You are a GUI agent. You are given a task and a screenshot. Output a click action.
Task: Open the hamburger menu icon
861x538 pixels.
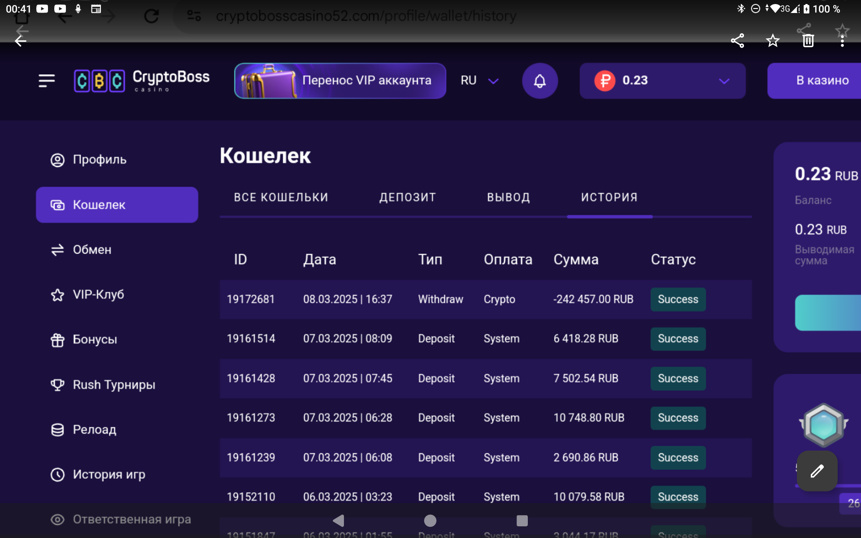click(47, 81)
